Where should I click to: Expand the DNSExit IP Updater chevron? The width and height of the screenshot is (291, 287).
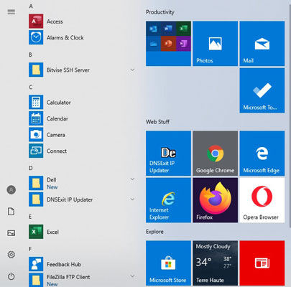click(132, 199)
